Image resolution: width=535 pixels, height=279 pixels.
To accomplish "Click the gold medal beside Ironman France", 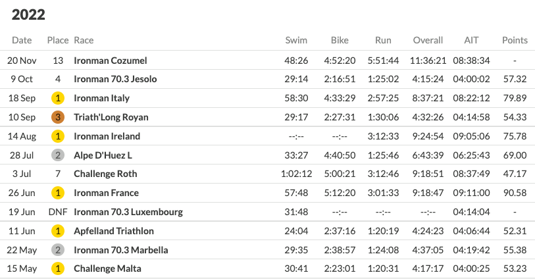I will coord(58,193).
